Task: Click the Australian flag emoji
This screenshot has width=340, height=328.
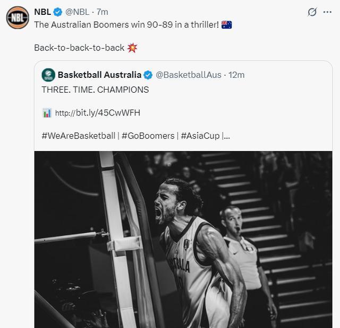Action: tap(226, 24)
